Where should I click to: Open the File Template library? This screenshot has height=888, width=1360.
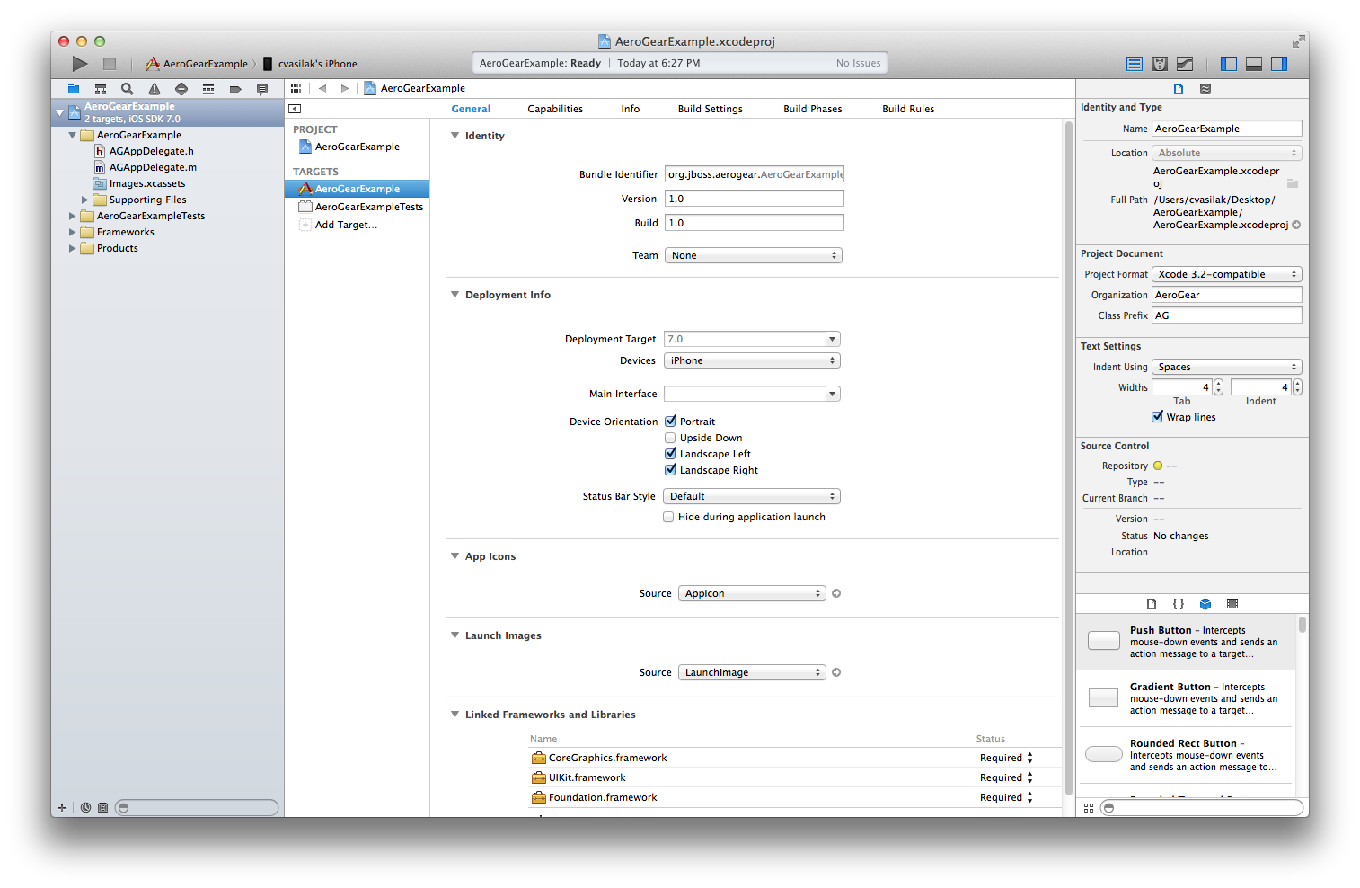(x=1152, y=604)
